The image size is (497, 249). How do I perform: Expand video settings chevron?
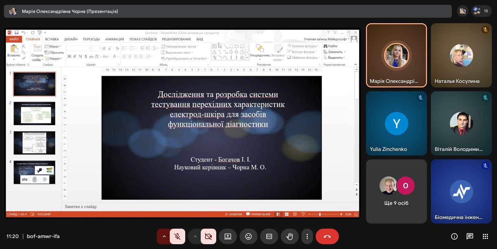click(195, 236)
